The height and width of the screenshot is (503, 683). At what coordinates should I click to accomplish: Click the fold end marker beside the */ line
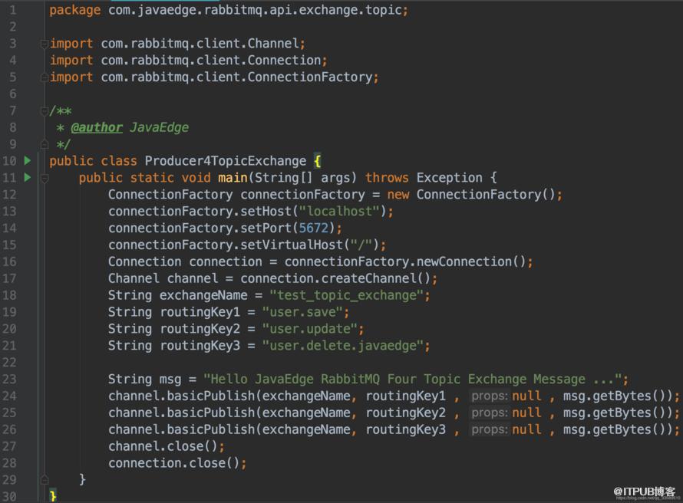point(44,144)
